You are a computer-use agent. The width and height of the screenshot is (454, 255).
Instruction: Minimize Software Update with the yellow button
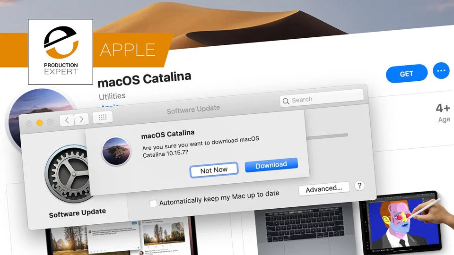point(39,123)
